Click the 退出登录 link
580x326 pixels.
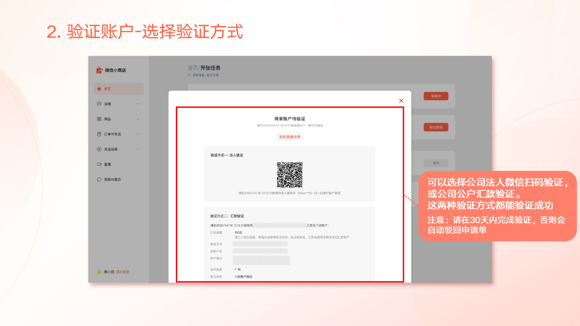coord(123,272)
